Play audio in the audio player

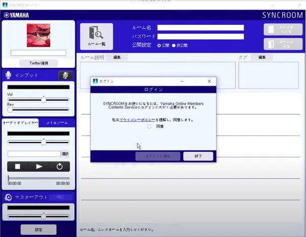39,166
